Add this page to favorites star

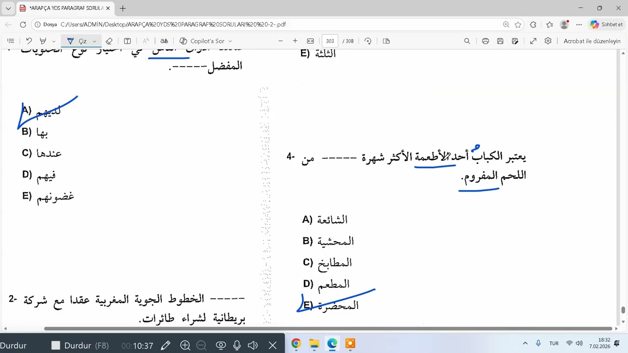[518, 25]
